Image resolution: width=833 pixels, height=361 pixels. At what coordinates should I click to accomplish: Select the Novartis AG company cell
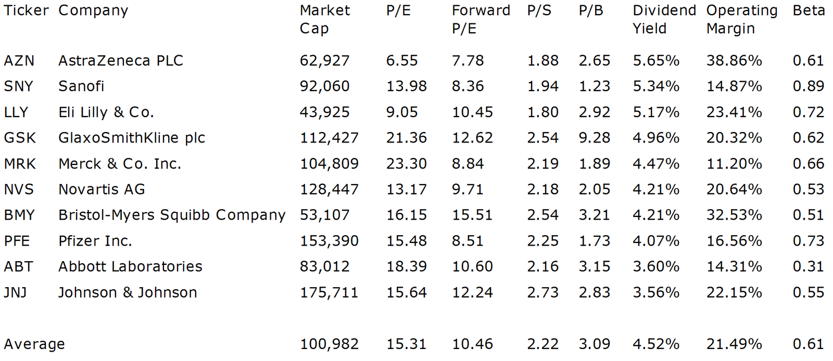pos(102,189)
